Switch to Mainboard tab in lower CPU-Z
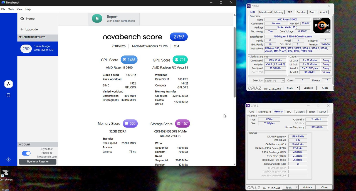 (x=264, y=112)
